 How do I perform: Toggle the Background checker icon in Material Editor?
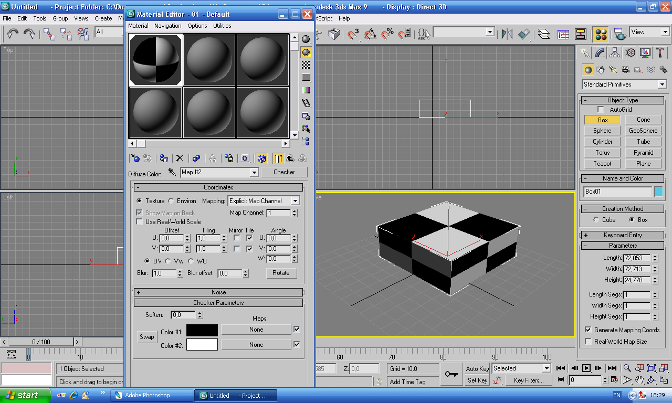pos(306,65)
